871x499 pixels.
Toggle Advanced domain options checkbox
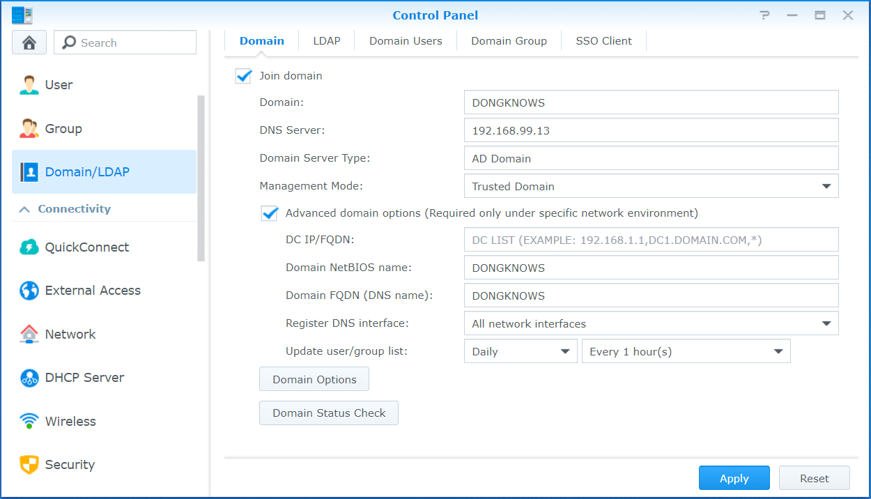[x=270, y=213]
